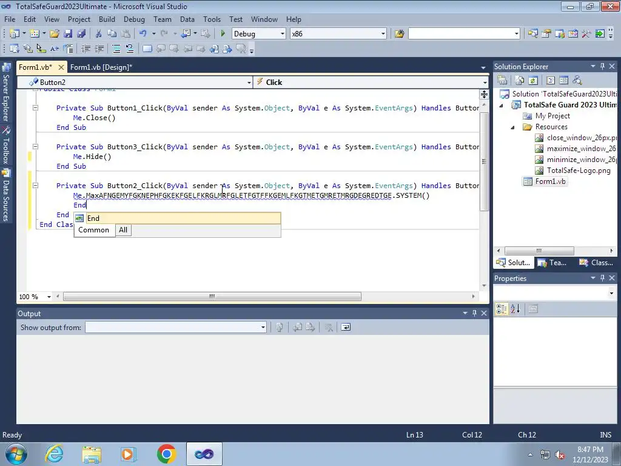
Task: Click the View Code icon in Solution Explorer
Action: pos(551,81)
